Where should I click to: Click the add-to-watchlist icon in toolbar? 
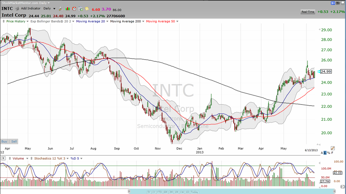80,8
